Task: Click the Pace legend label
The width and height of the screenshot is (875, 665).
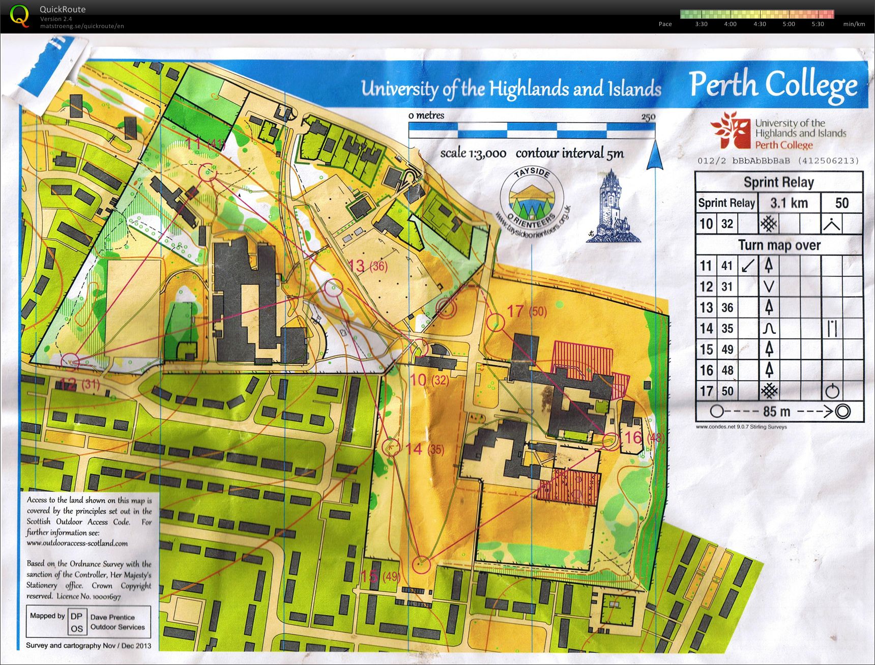Action: [665, 24]
